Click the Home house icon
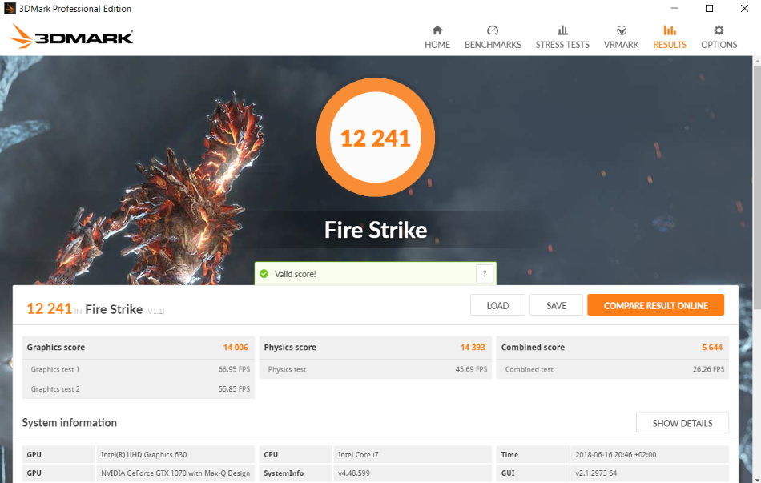Viewport: 761px width, 483px height. 437,30
